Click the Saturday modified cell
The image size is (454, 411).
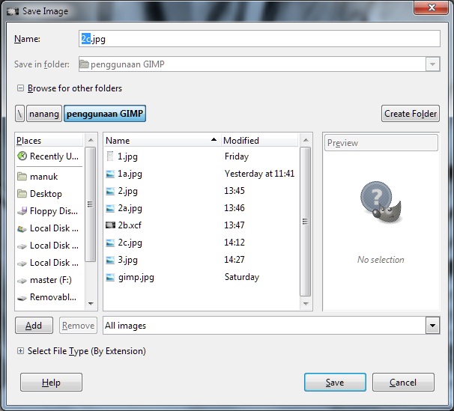pos(242,277)
